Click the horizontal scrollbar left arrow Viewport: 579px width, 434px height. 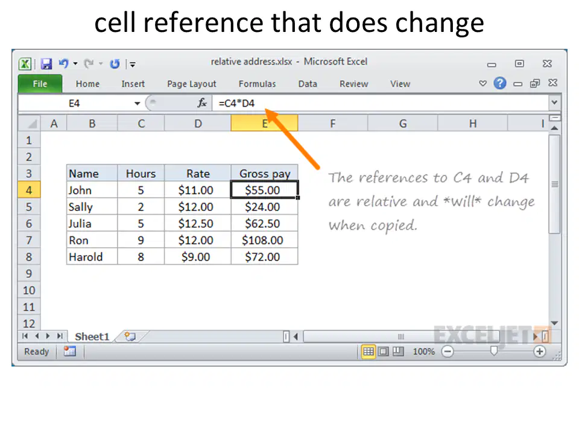[296, 336]
